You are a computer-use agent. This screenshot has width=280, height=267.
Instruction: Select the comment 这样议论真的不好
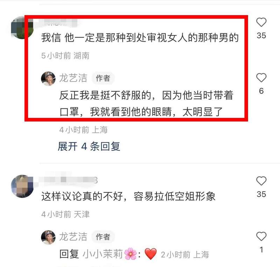coord(82,196)
